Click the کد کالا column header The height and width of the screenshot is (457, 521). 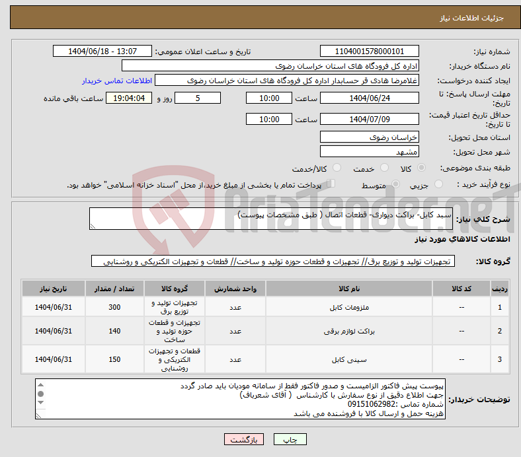pyautogui.click(x=461, y=289)
